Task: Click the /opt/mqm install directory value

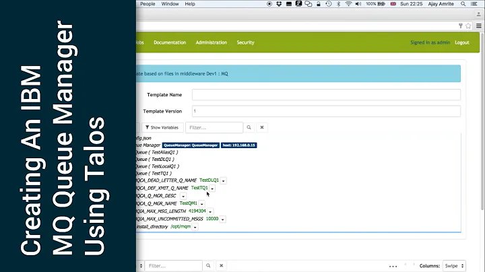Action: pyautogui.click(x=181, y=227)
